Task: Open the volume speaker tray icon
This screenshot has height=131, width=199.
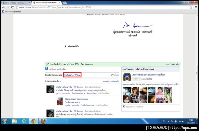Action: tap(183, 121)
